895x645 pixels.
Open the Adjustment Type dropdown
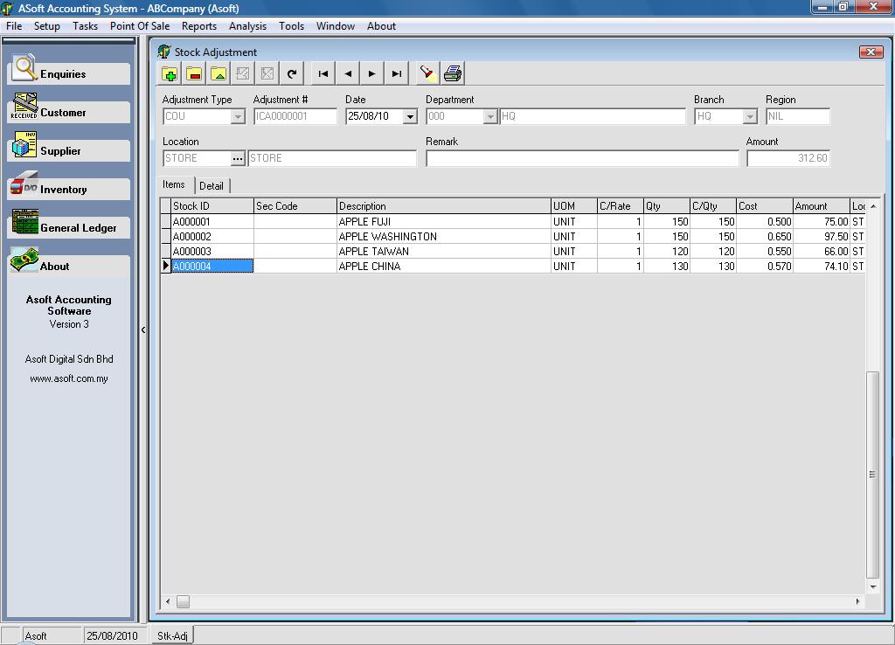(238, 116)
